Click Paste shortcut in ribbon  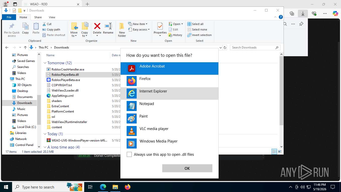pos(54,35)
